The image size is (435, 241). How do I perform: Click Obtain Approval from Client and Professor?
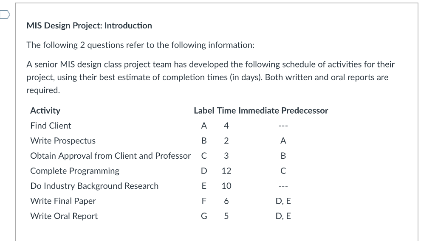coord(110,156)
